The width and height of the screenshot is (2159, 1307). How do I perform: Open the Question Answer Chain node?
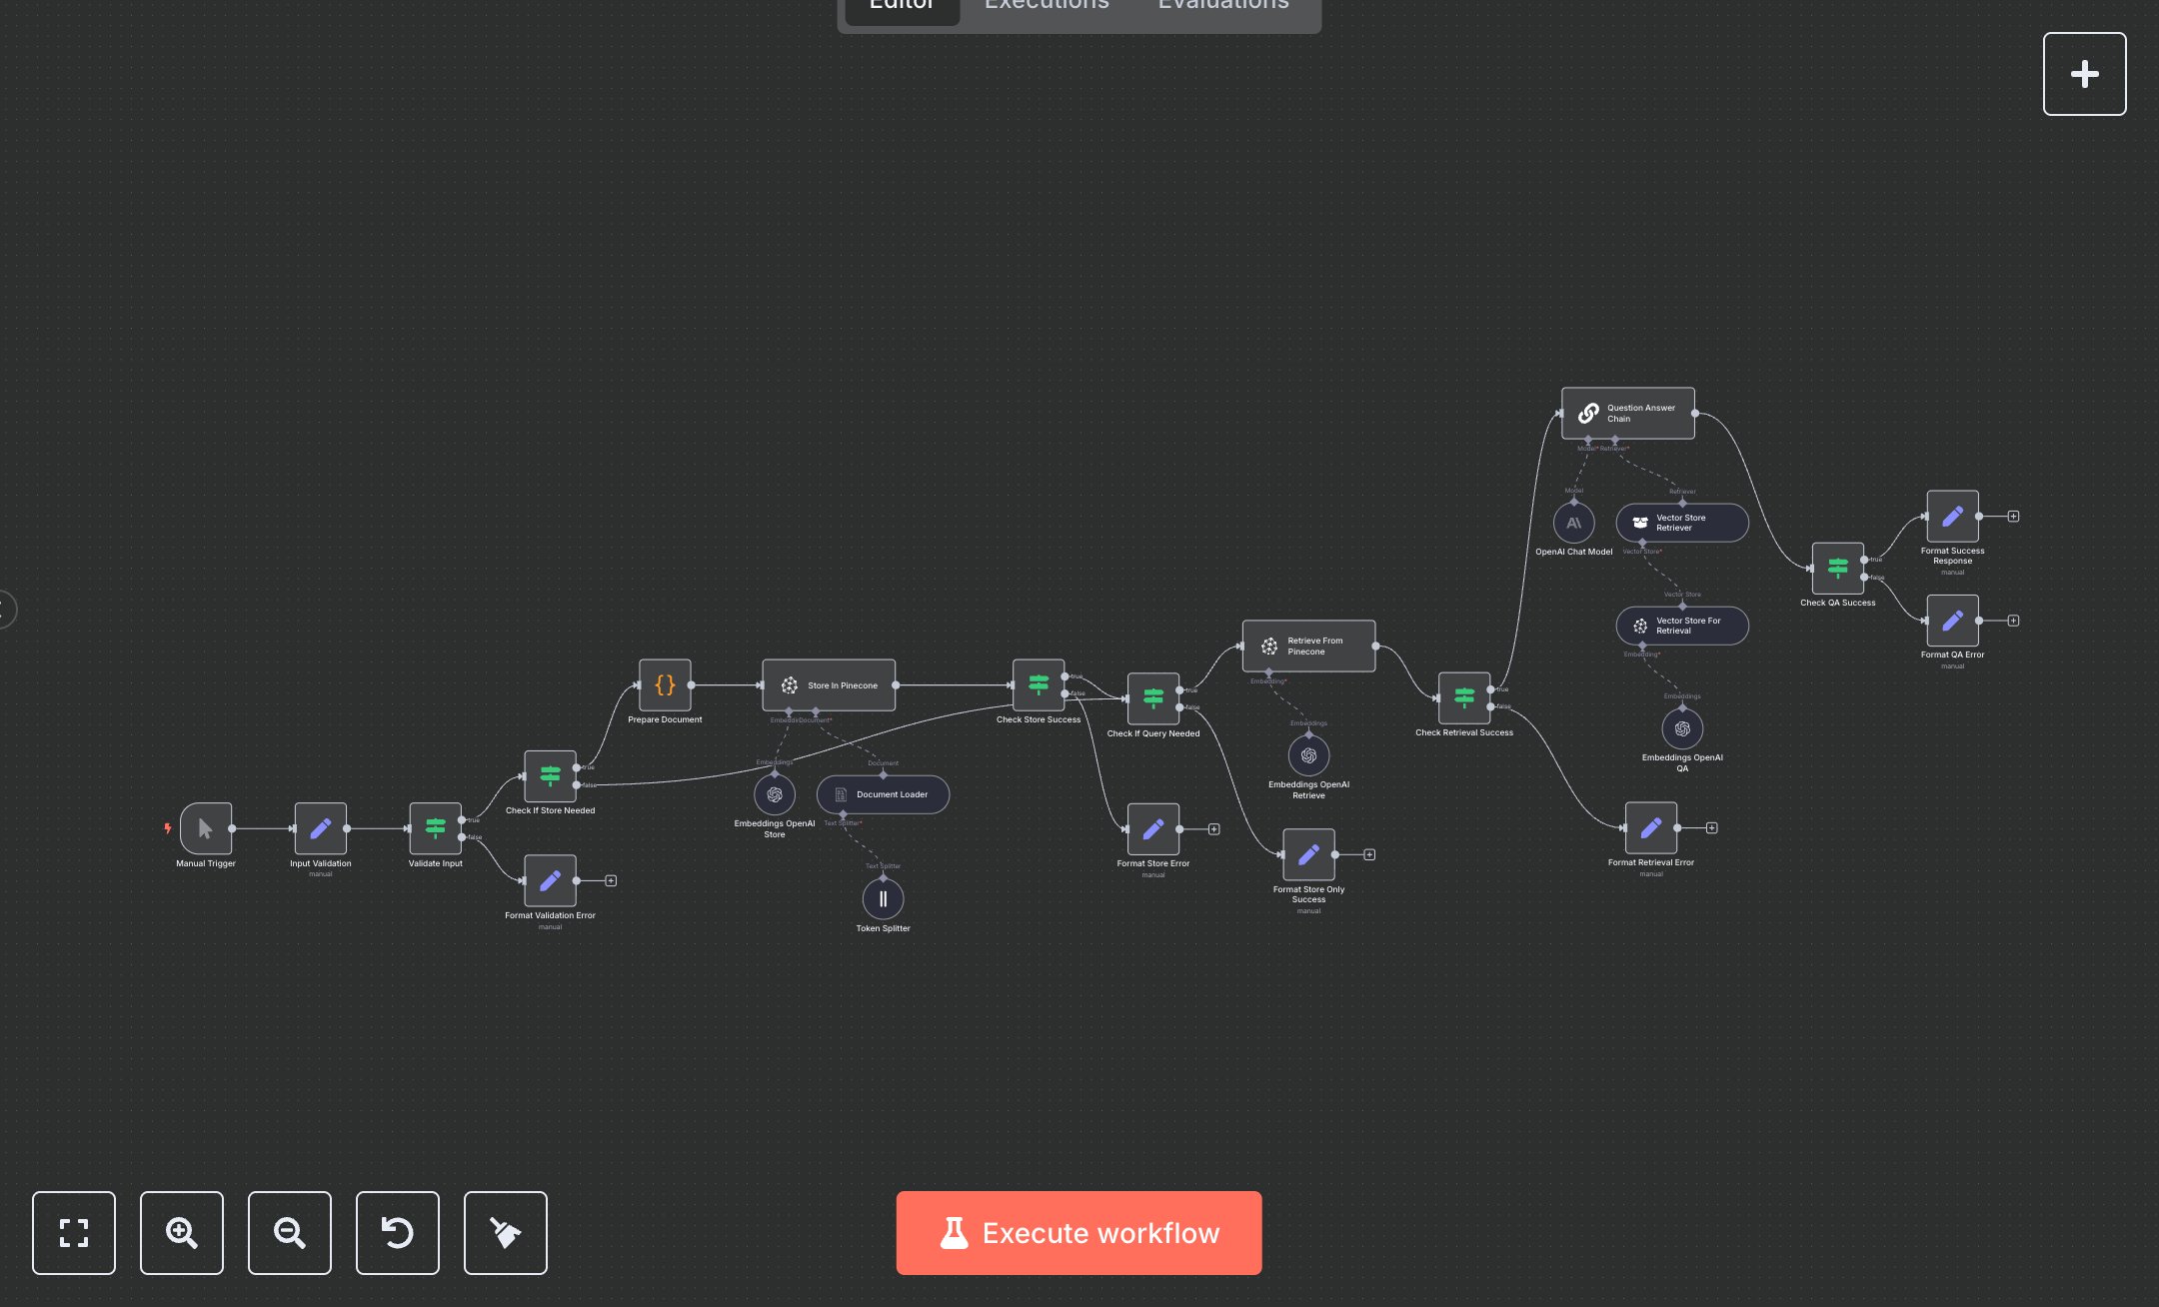click(1627, 413)
